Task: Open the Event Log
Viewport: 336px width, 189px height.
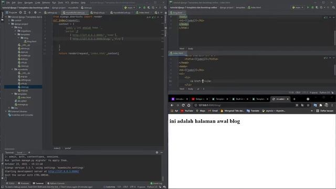Action: pyautogui.click(x=156, y=183)
